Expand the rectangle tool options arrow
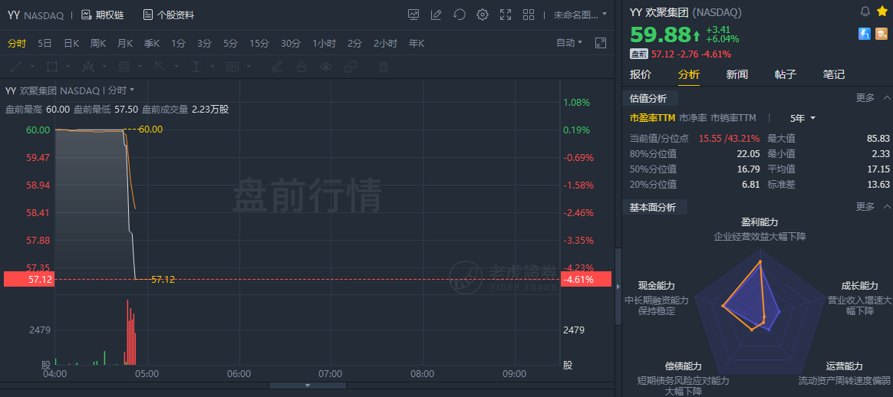This screenshot has width=893, height=397. pyautogui.click(x=67, y=67)
